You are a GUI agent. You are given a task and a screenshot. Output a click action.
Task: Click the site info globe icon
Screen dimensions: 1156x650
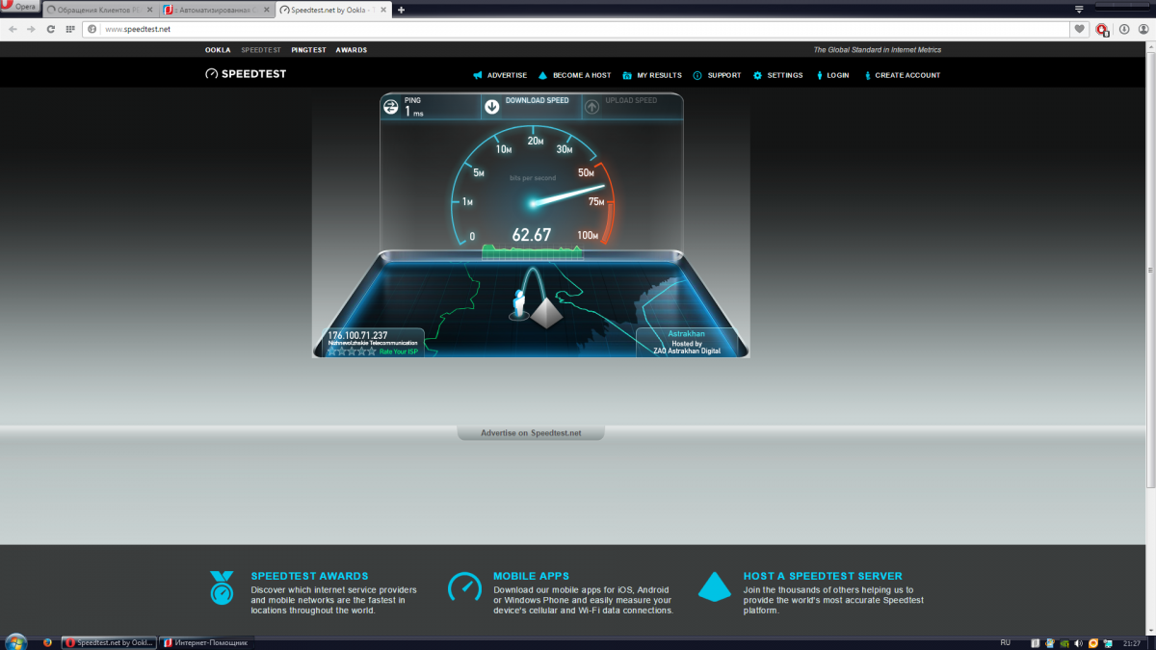click(x=92, y=29)
